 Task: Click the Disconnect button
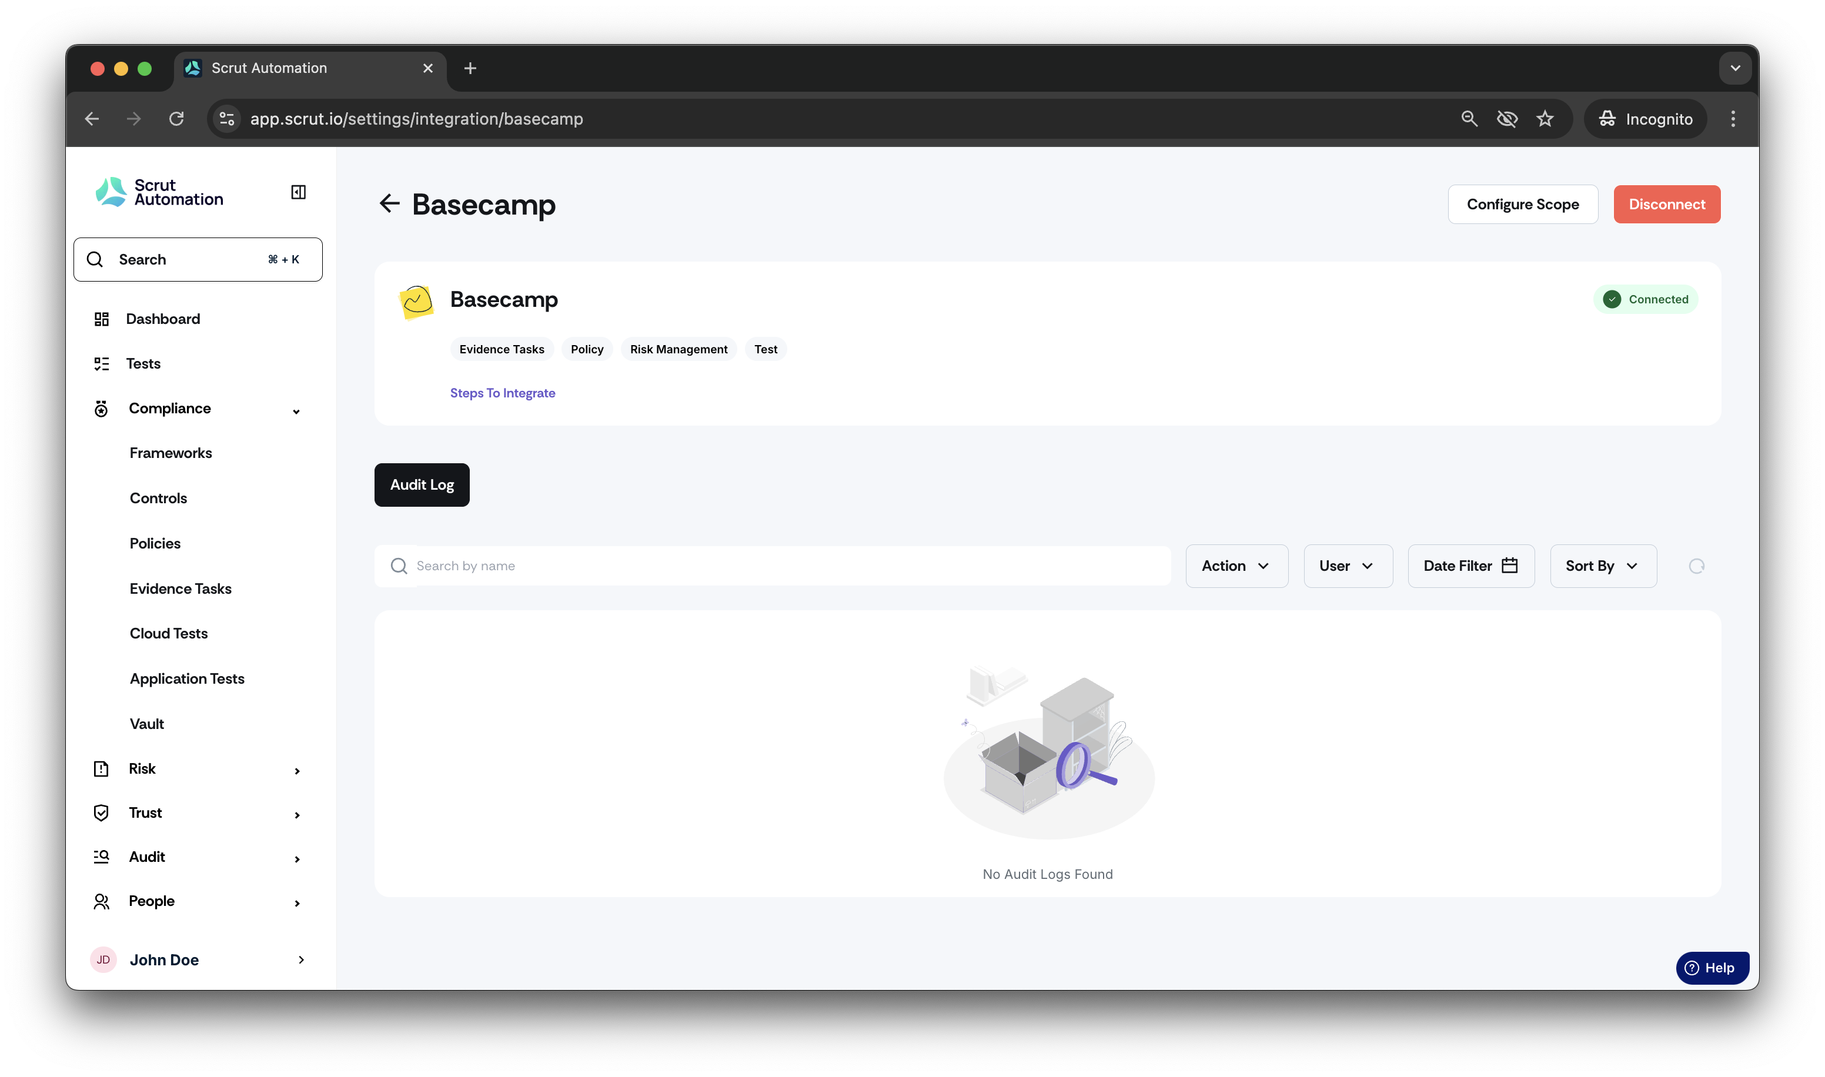pos(1666,204)
